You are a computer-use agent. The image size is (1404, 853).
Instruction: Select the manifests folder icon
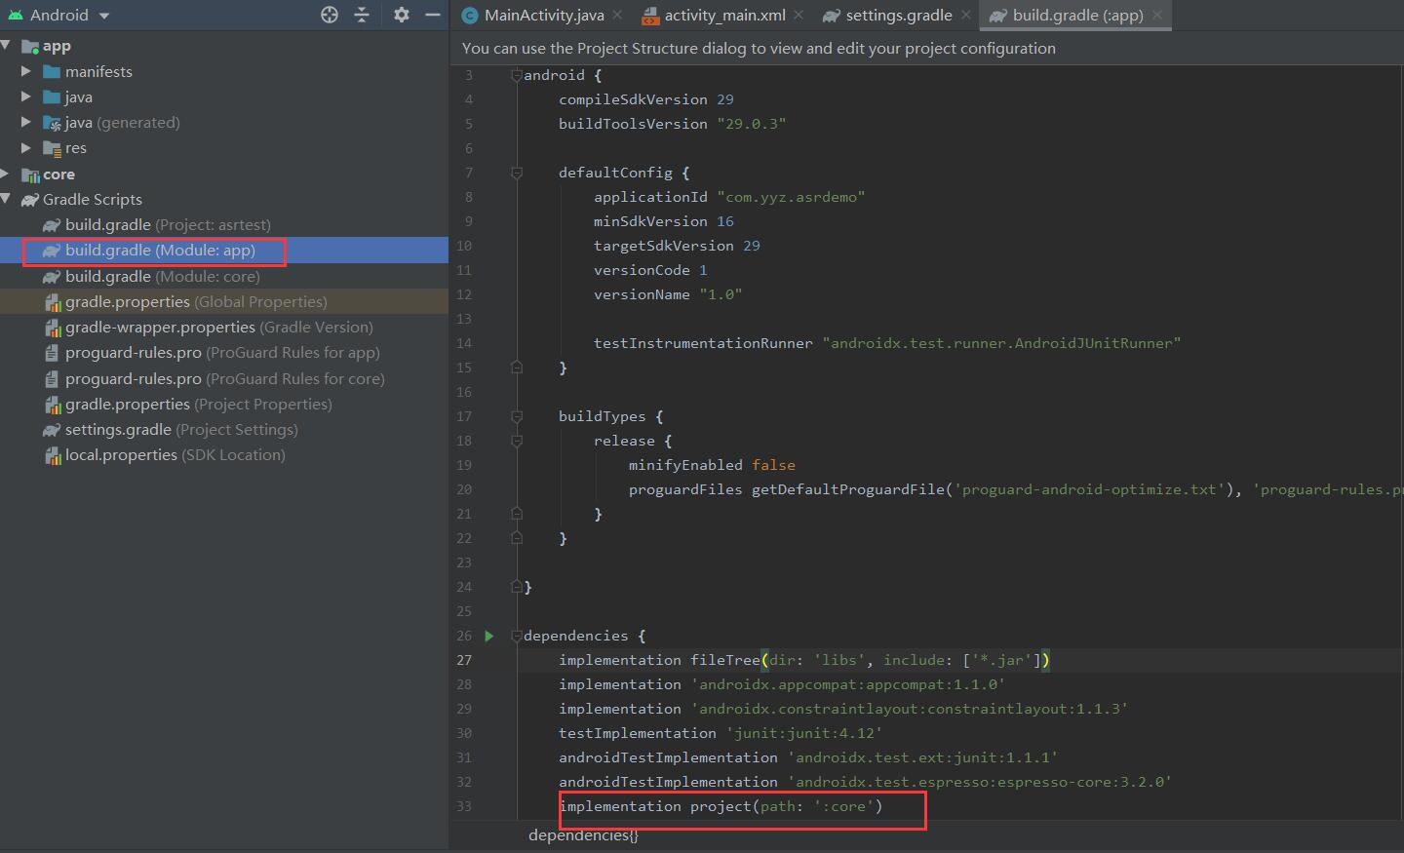(x=52, y=71)
